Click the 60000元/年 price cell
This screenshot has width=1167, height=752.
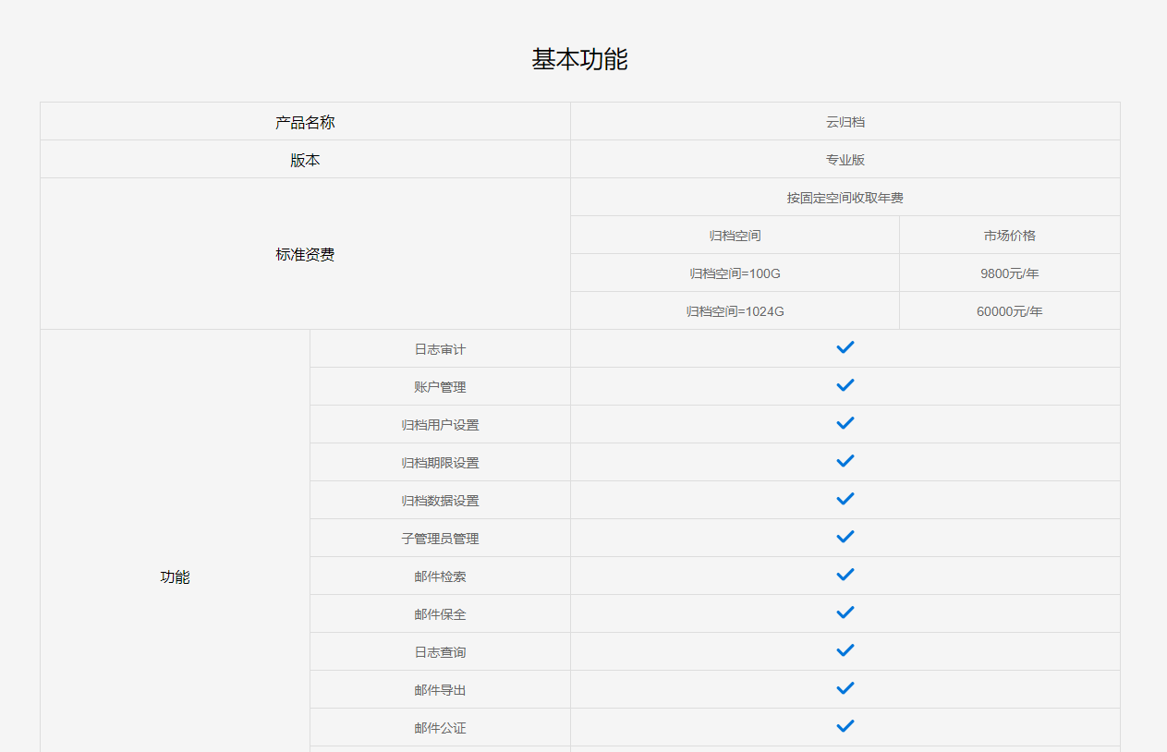(1009, 311)
